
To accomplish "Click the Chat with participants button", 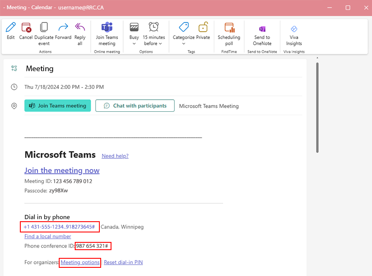I will pos(135,106).
